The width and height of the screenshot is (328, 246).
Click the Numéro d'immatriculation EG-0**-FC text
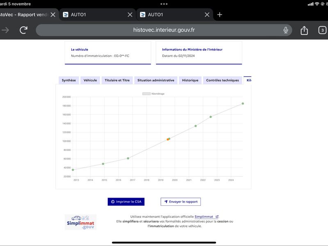pos(100,56)
